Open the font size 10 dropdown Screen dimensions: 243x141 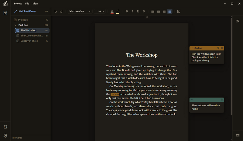click(x=100, y=11)
